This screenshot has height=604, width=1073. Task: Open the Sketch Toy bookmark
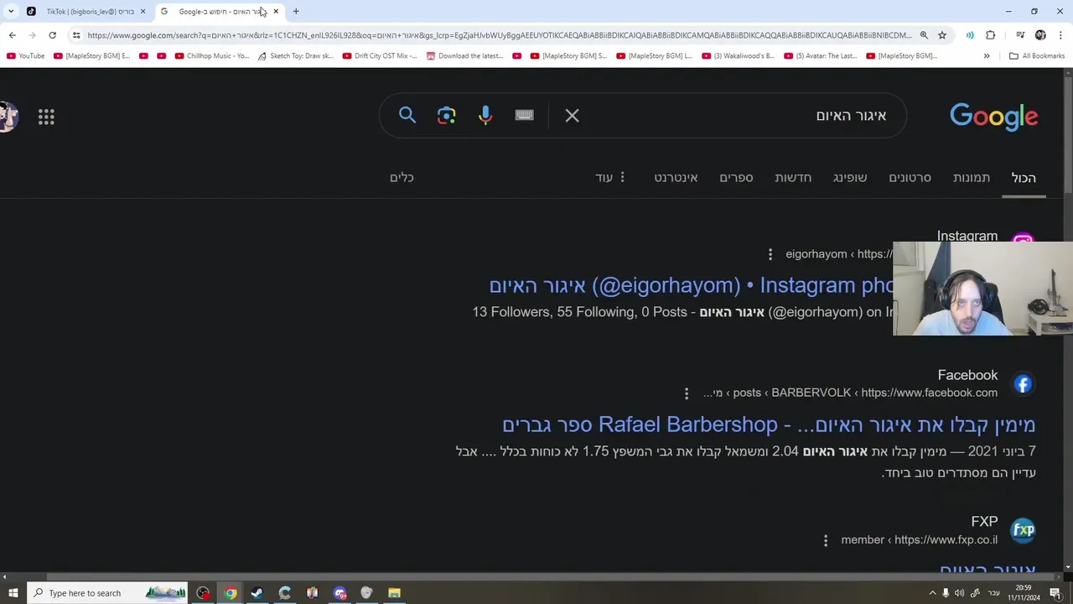pyautogui.click(x=295, y=56)
